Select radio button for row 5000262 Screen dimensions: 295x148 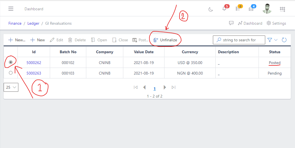point(11,62)
